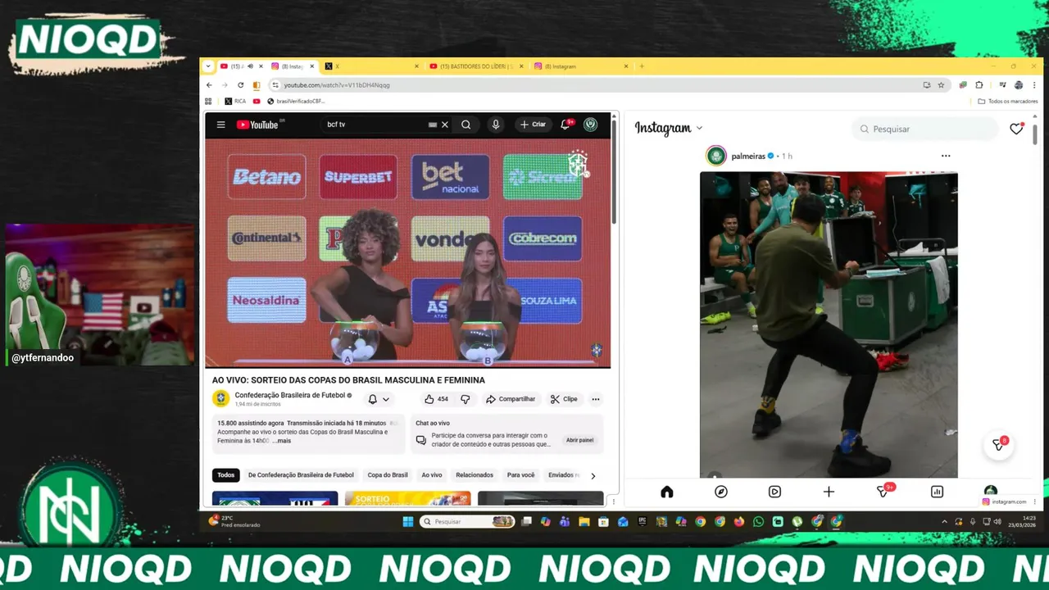Open Chrome extensions puzzle icon

point(979,85)
